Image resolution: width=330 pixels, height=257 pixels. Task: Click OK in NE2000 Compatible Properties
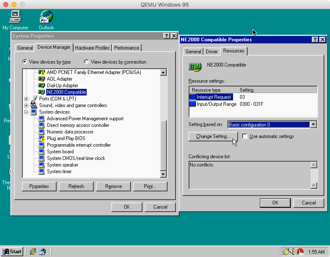[275, 203]
